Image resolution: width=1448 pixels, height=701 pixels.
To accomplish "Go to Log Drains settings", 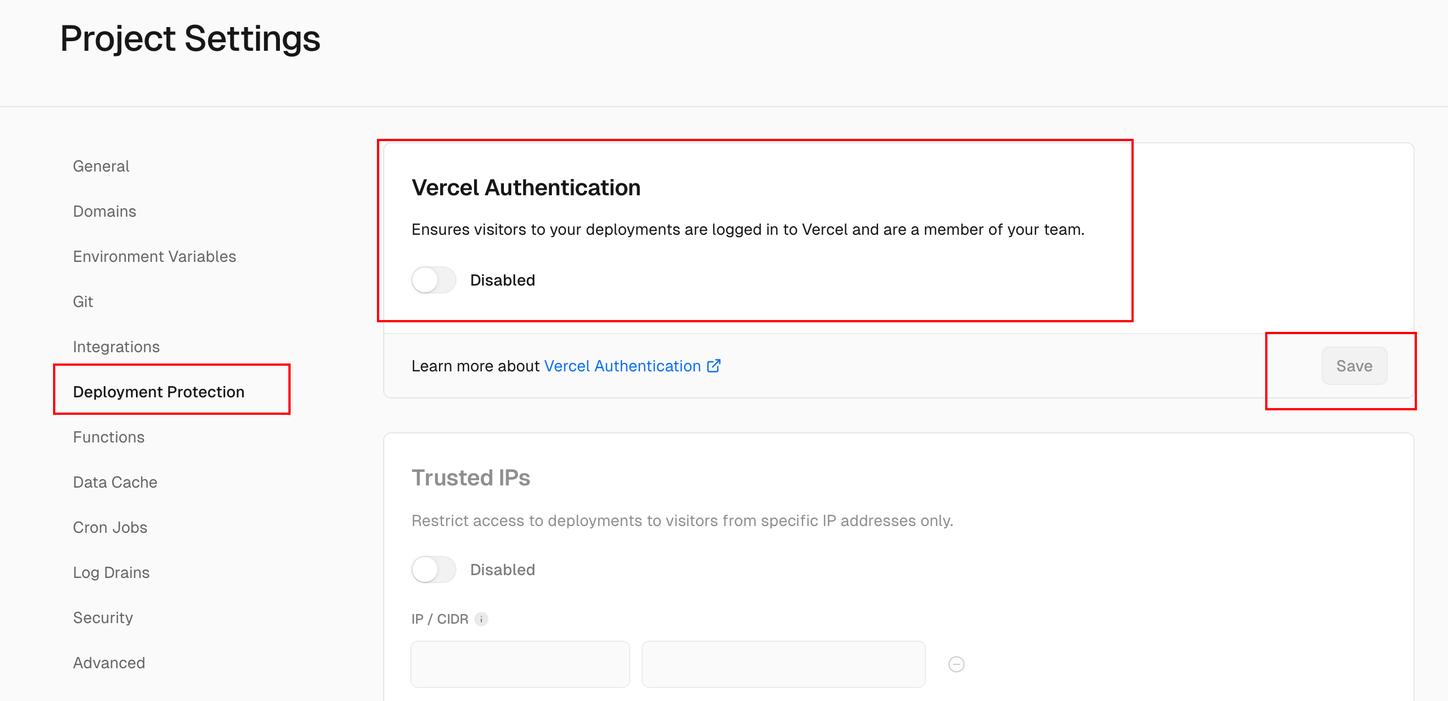I will click(x=111, y=572).
